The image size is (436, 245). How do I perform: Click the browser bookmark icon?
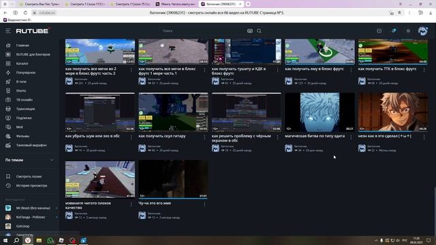[399, 13]
